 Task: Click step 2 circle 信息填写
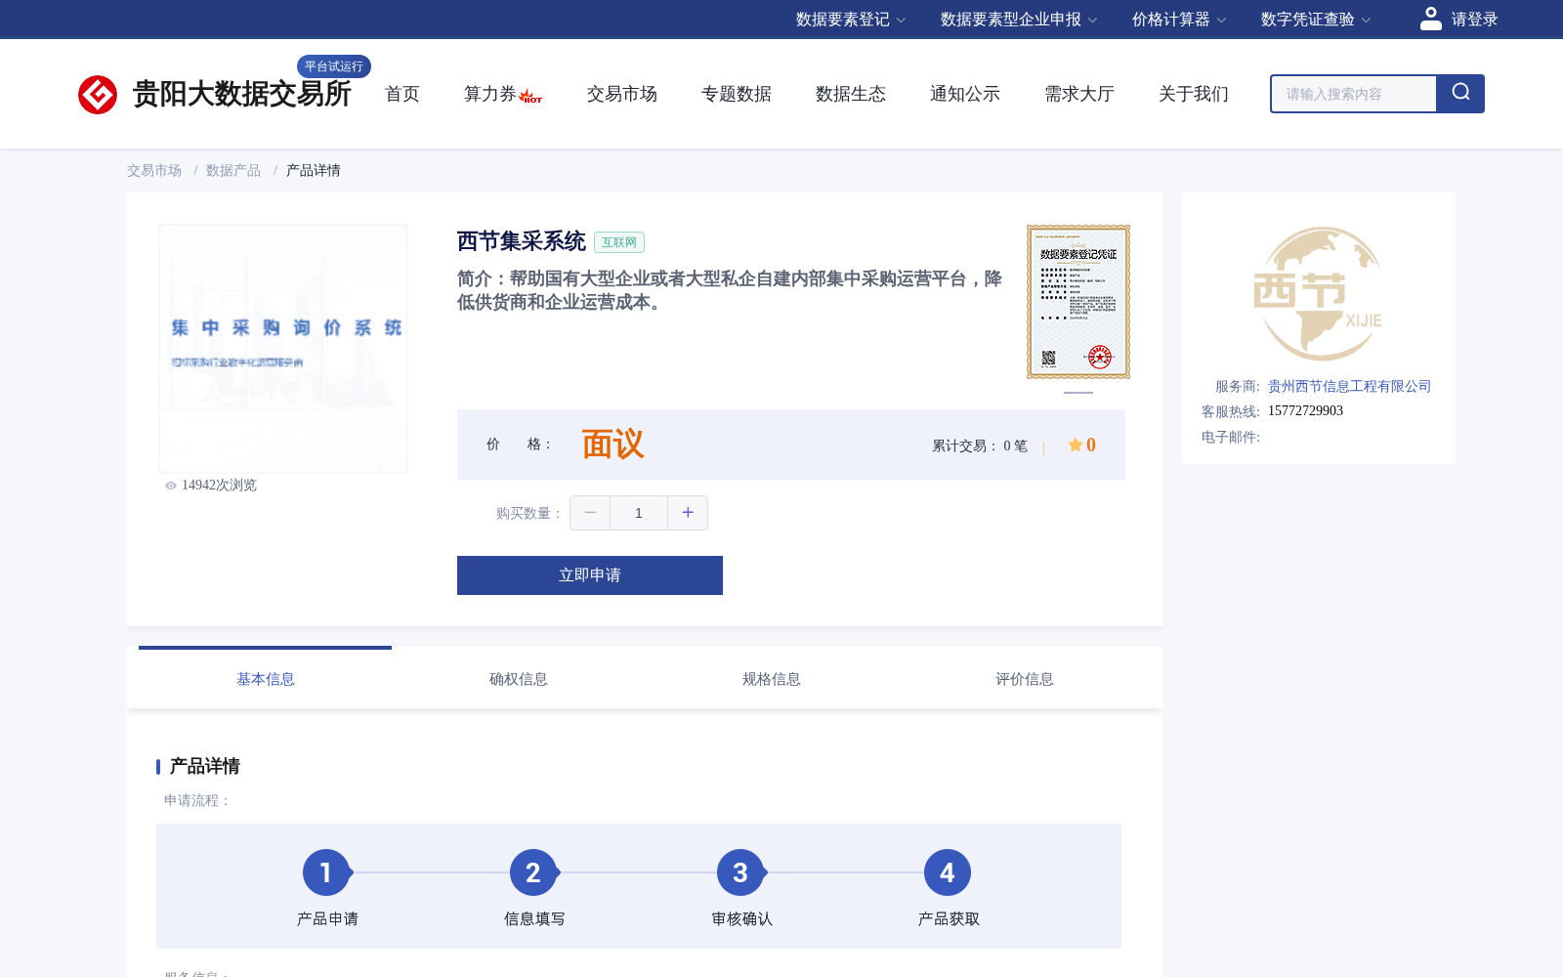tap(533, 872)
